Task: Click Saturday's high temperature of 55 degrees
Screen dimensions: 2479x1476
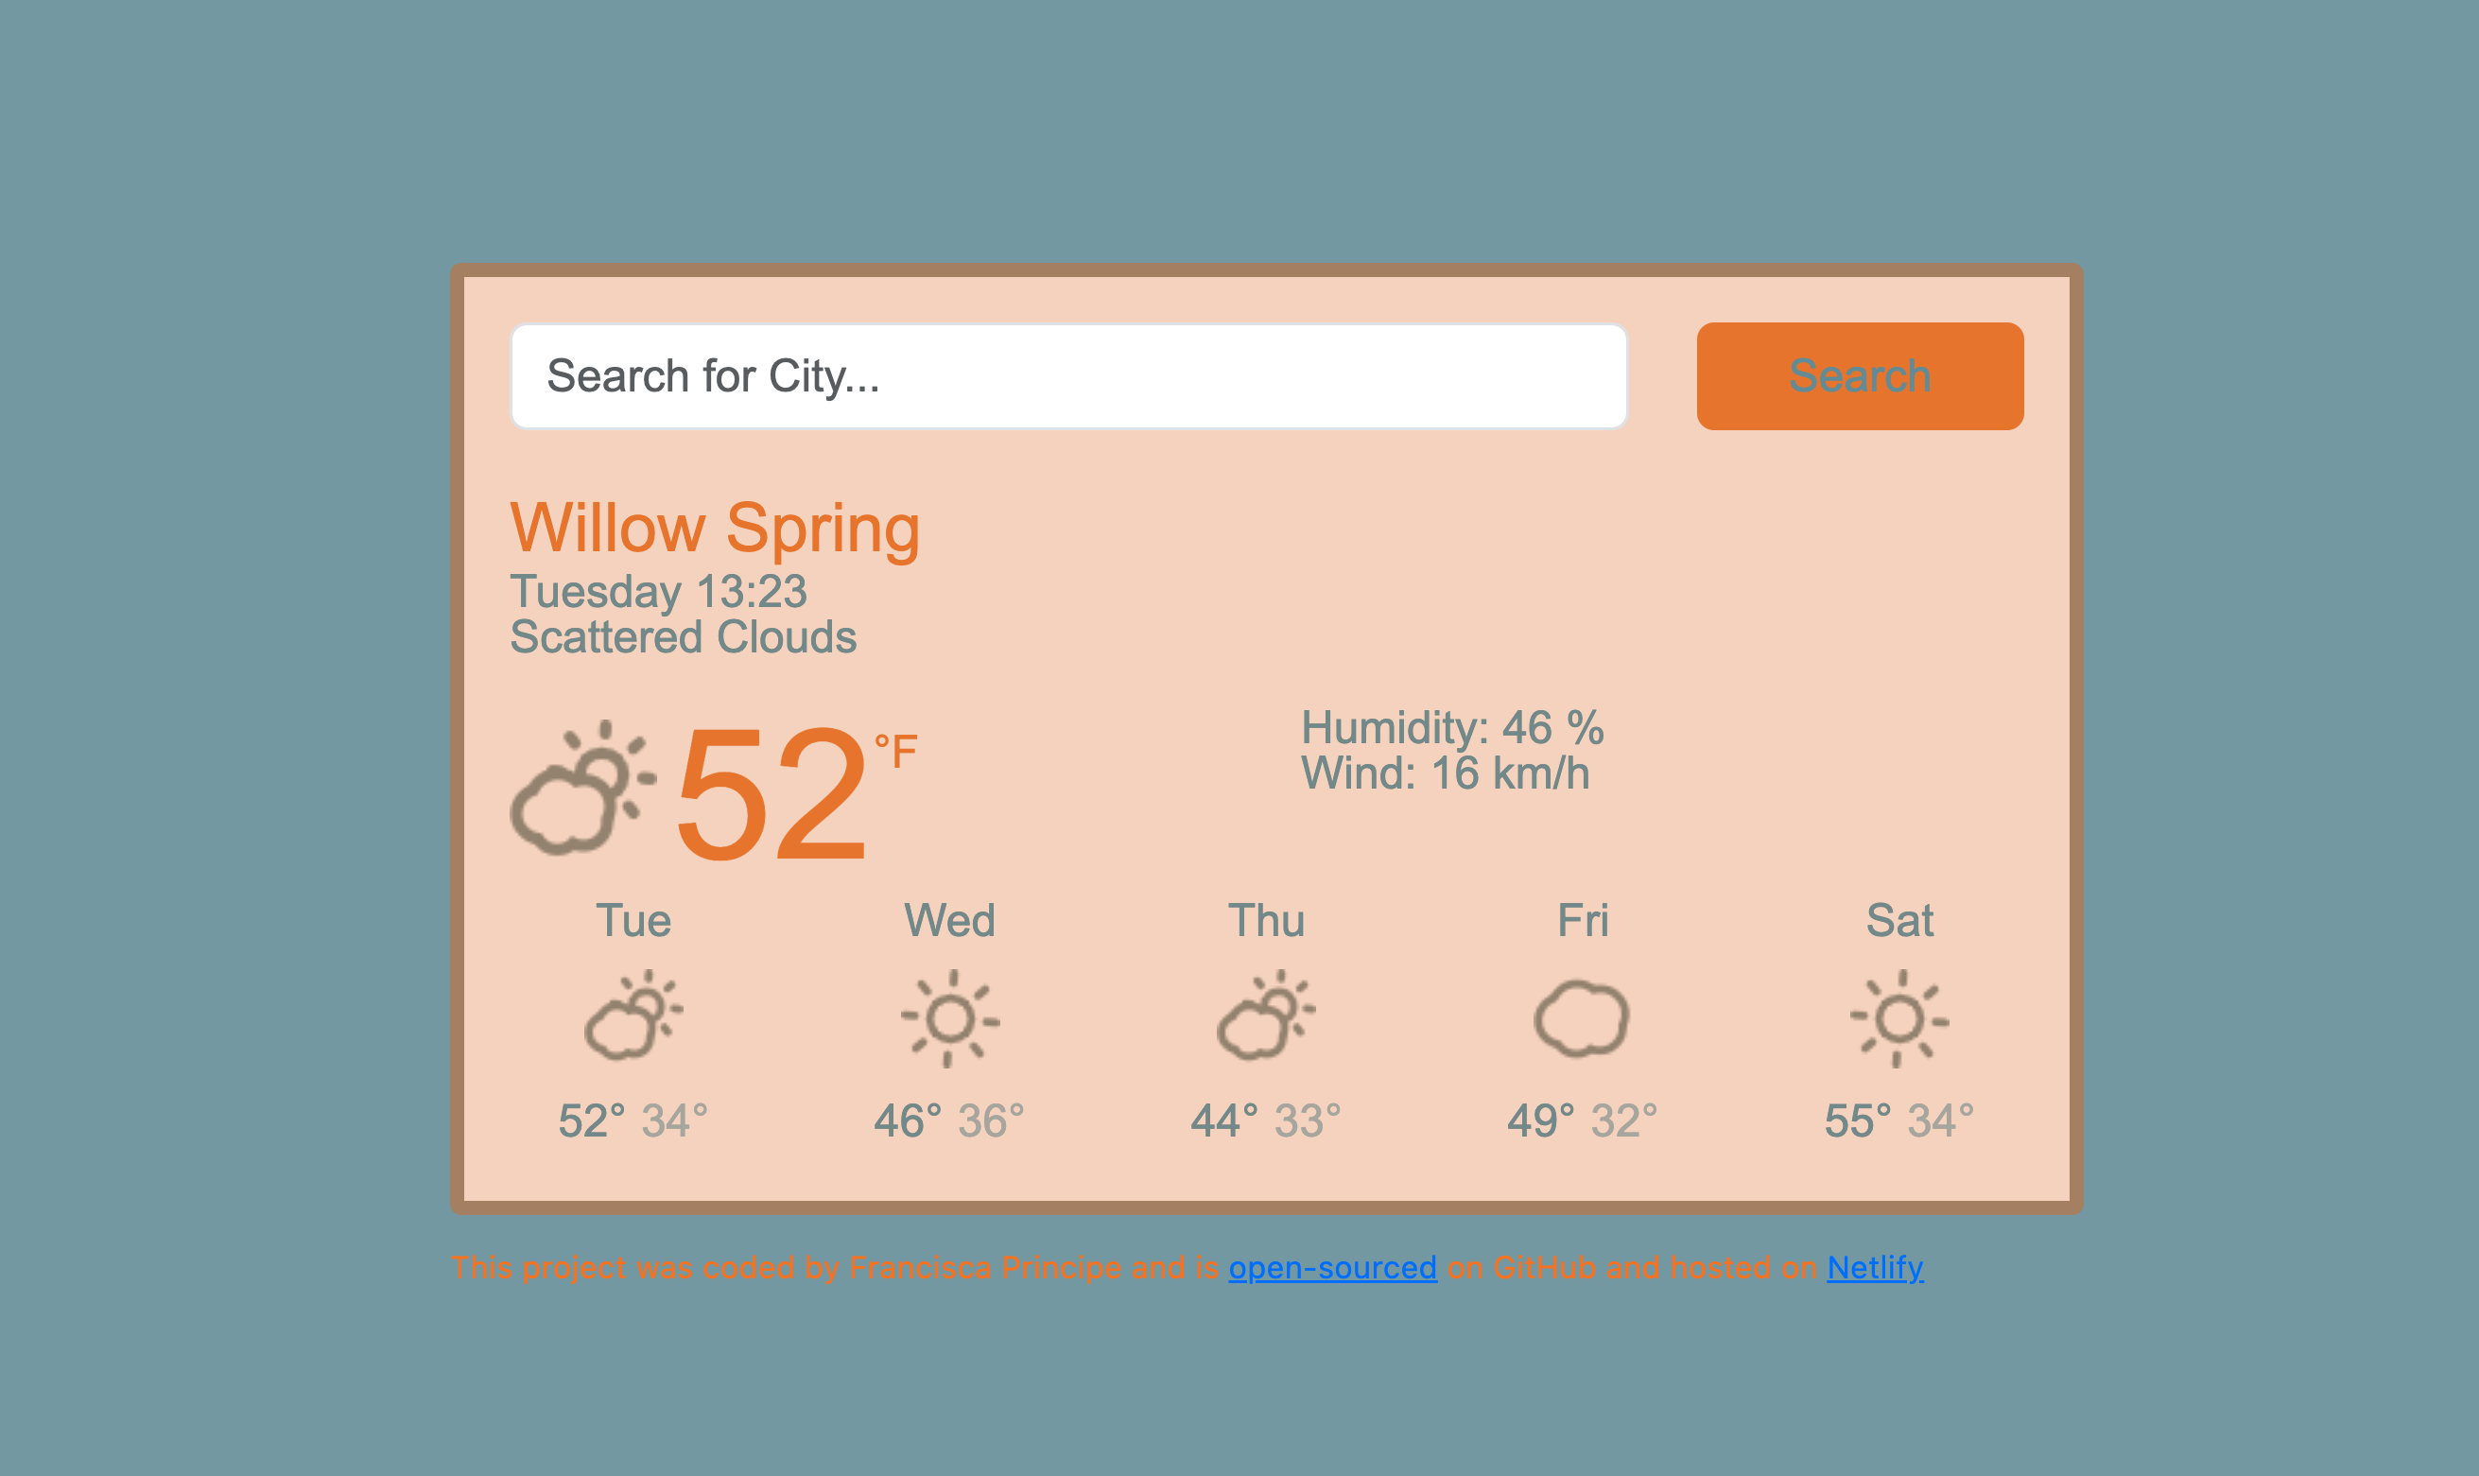Action: click(x=1858, y=1118)
